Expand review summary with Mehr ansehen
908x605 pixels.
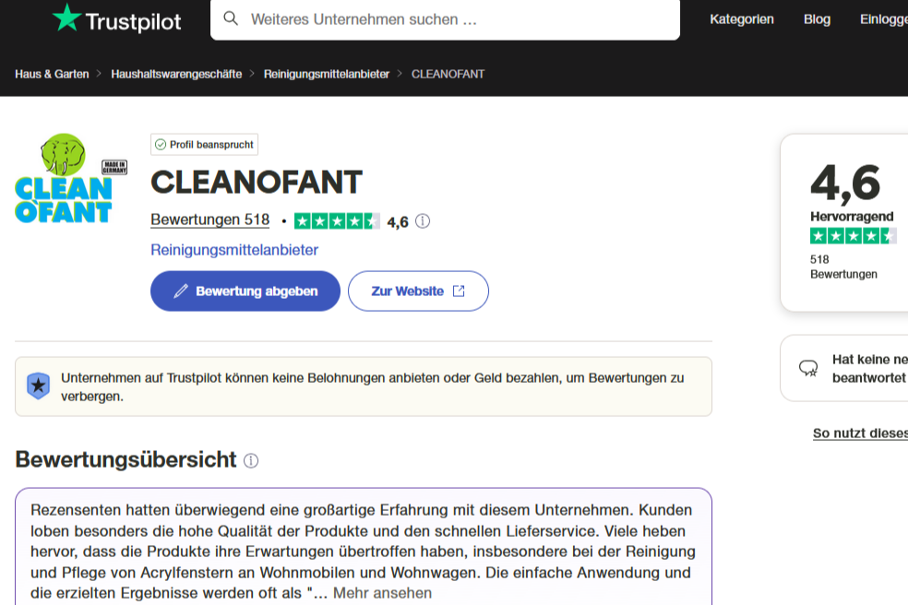click(382, 593)
